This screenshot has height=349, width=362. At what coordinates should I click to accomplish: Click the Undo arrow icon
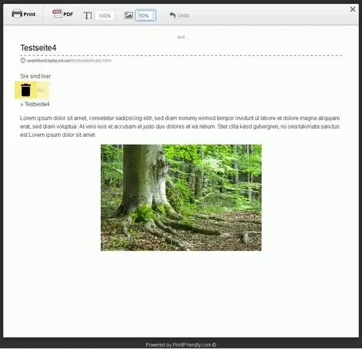click(172, 15)
